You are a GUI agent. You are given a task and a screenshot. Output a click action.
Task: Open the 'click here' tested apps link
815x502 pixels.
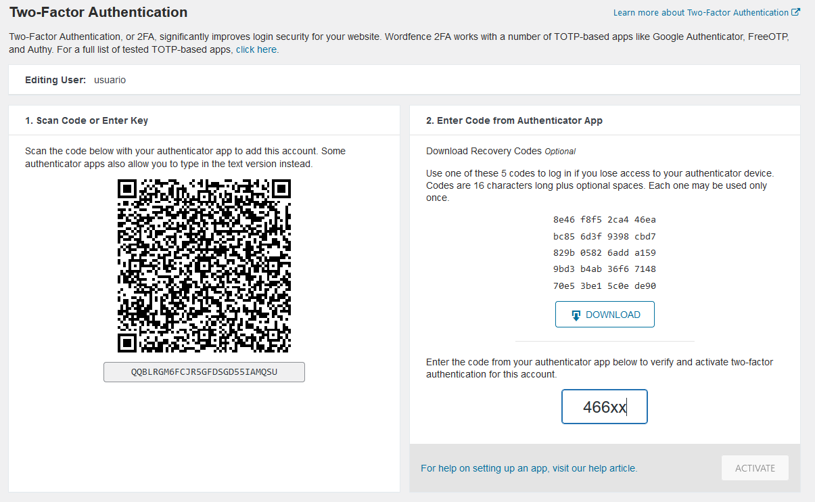click(x=257, y=49)
